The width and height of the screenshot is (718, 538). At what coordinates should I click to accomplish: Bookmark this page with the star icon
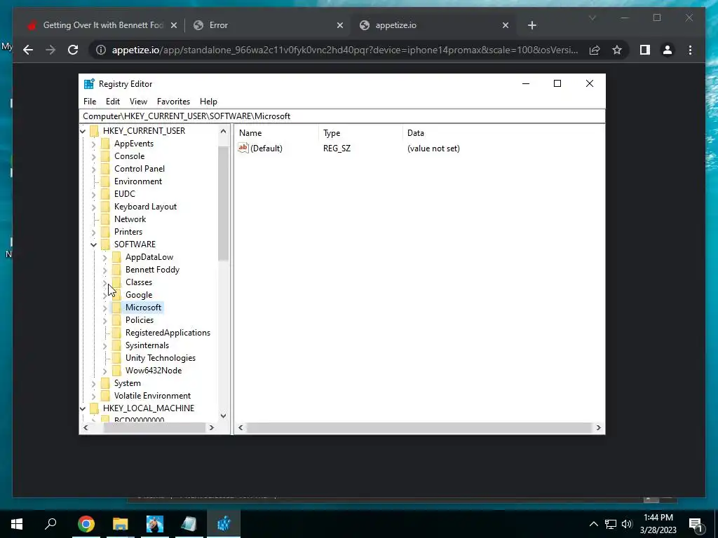click(617, 50)
